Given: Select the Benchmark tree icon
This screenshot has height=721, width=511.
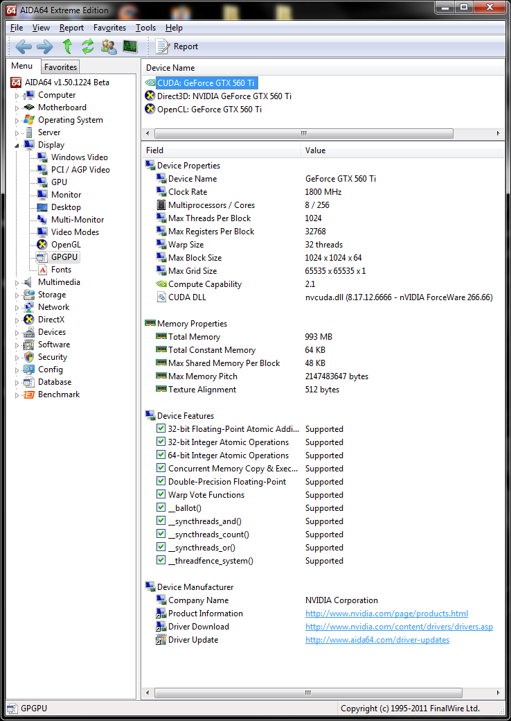Looking at the screenshot, I should [x=29, y=394].
